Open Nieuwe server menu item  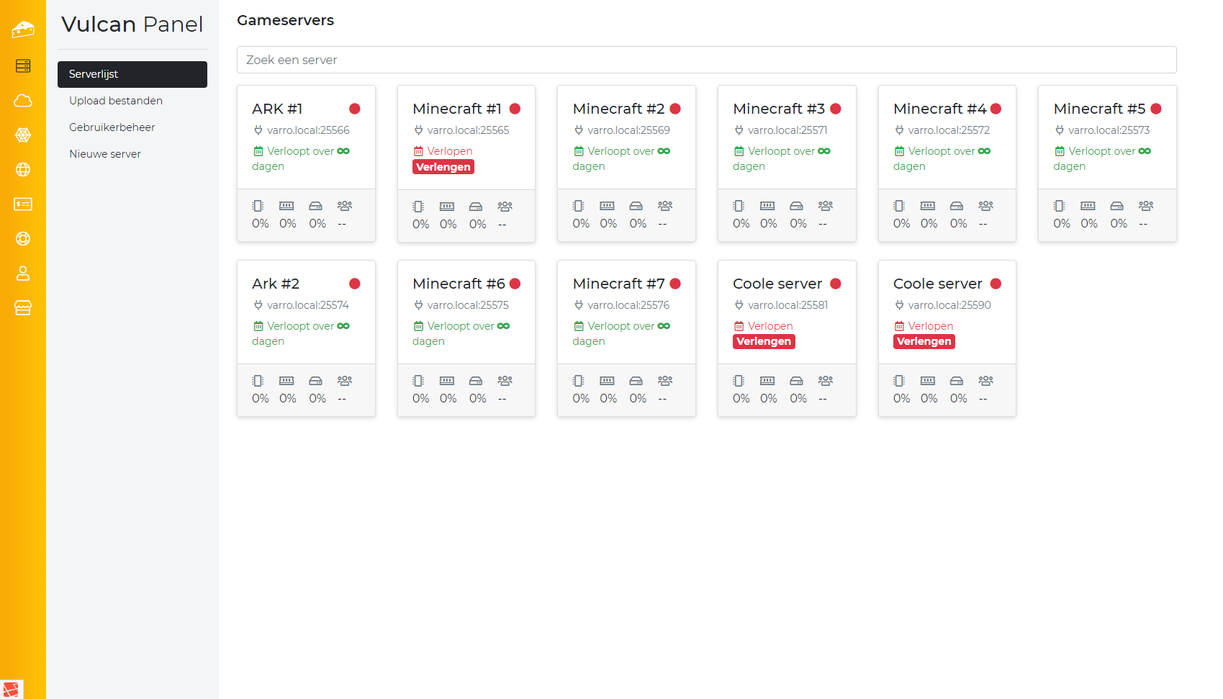105,154
